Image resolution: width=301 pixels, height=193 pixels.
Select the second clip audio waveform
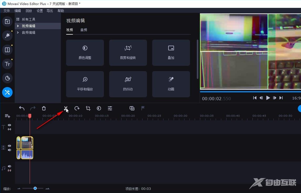27,154
